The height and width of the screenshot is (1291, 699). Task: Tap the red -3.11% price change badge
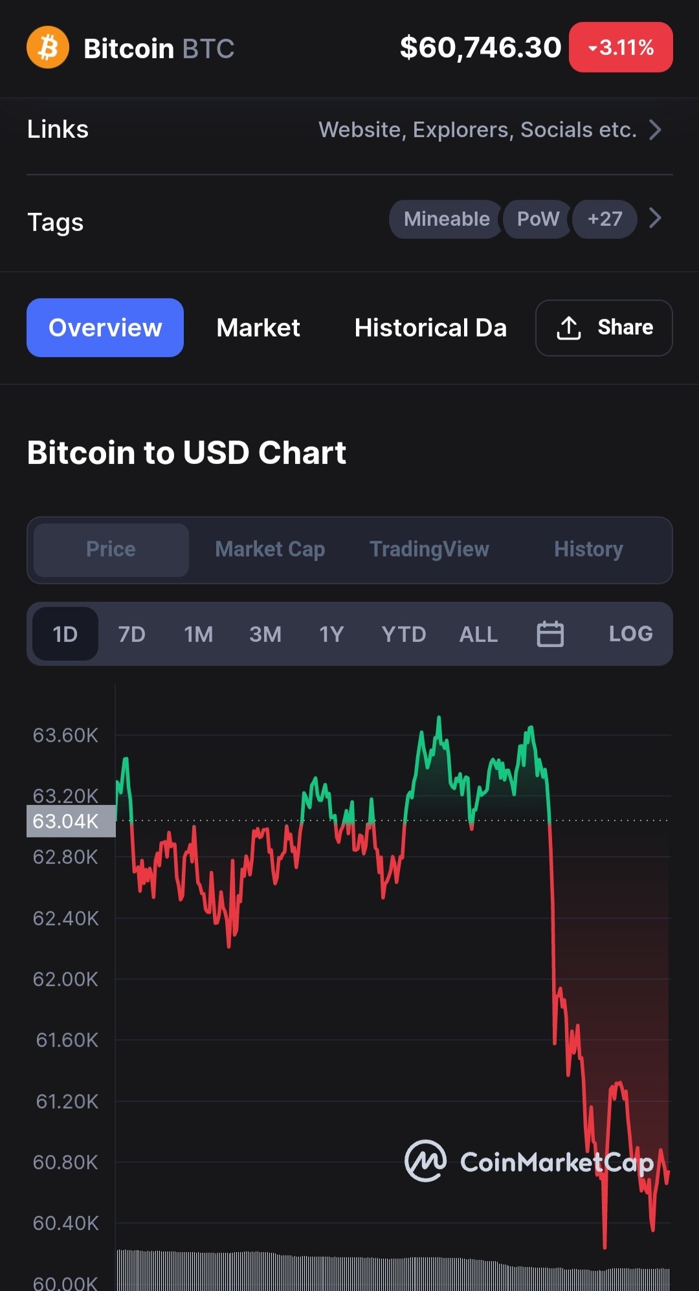point(621,47)
